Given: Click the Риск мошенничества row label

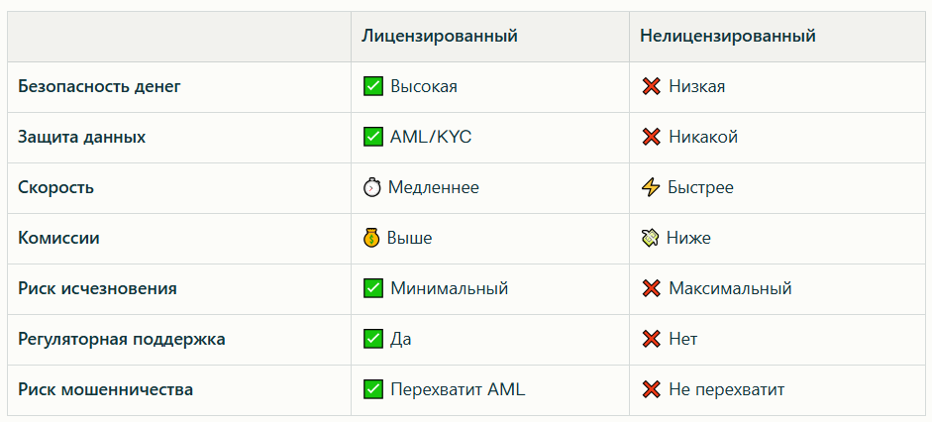Looking at the screenshot, I should (x=105, y=389).
